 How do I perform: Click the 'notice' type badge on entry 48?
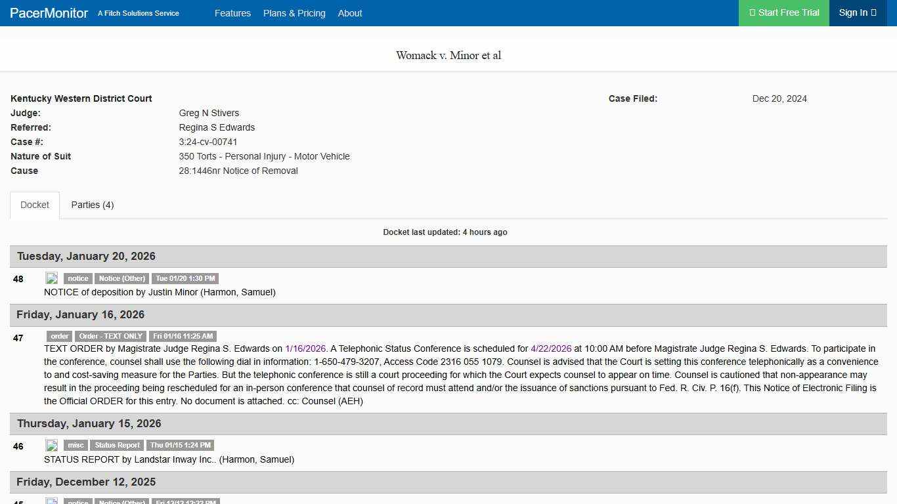pos(77,278)
